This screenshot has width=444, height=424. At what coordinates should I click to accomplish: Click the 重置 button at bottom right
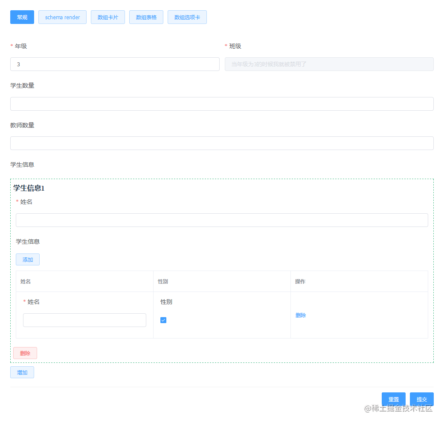[x=393, y=399]
